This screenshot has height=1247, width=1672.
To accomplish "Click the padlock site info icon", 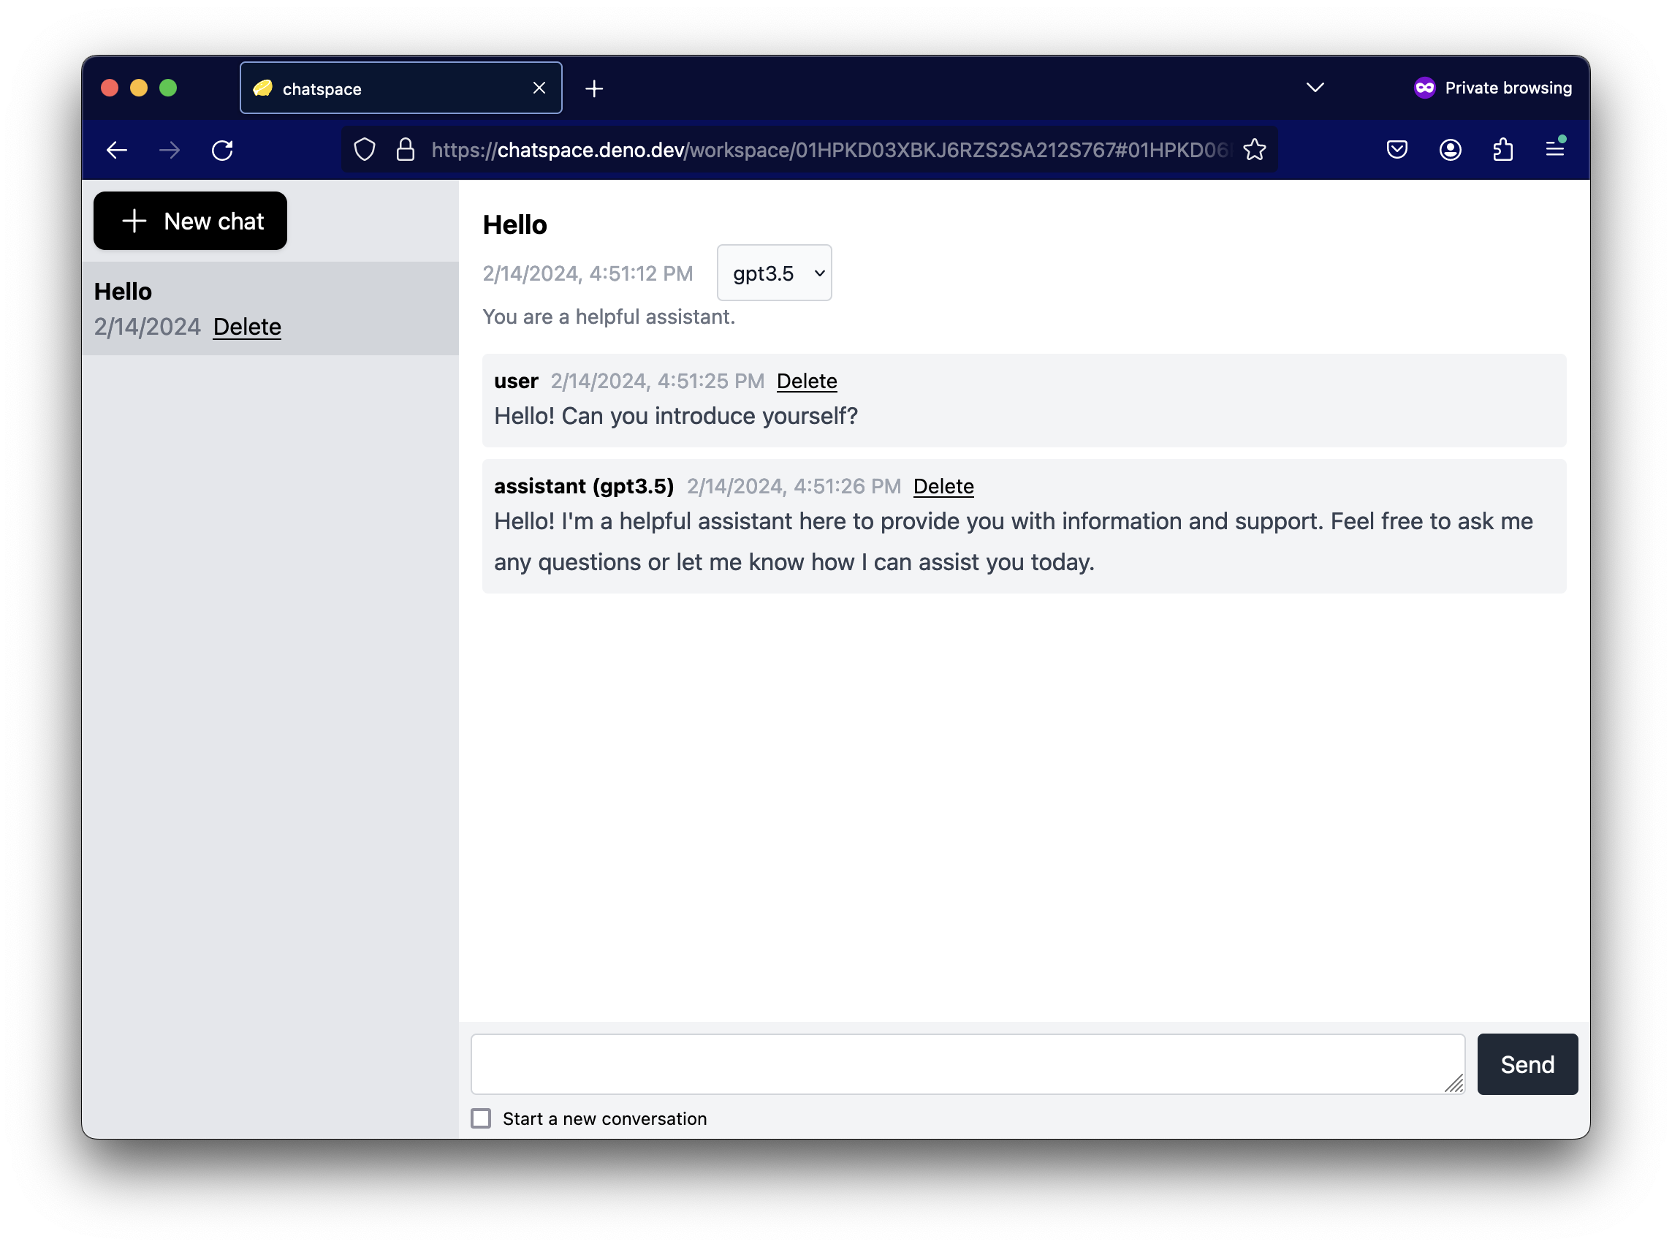I will (x=405, y=149).
